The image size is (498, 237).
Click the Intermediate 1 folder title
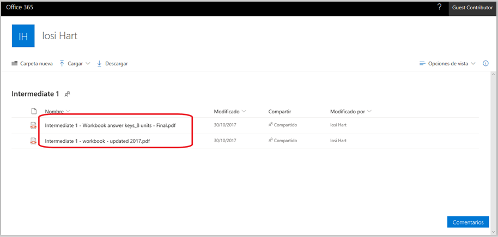click(35, 94)
